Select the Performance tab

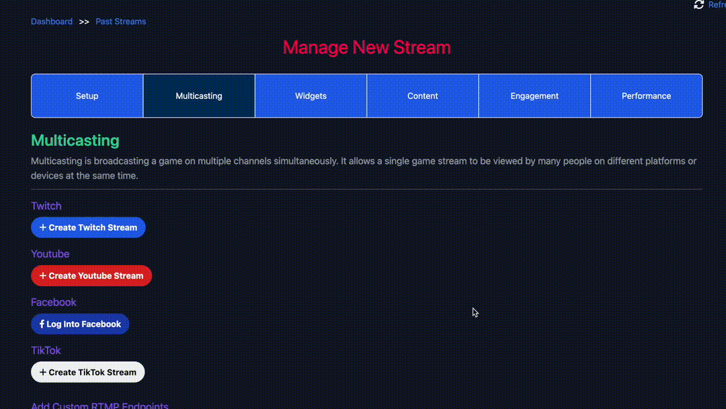point(646,96)
